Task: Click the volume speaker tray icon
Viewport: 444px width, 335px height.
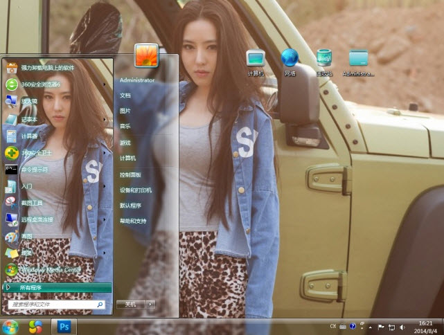Action: [402, 326]
